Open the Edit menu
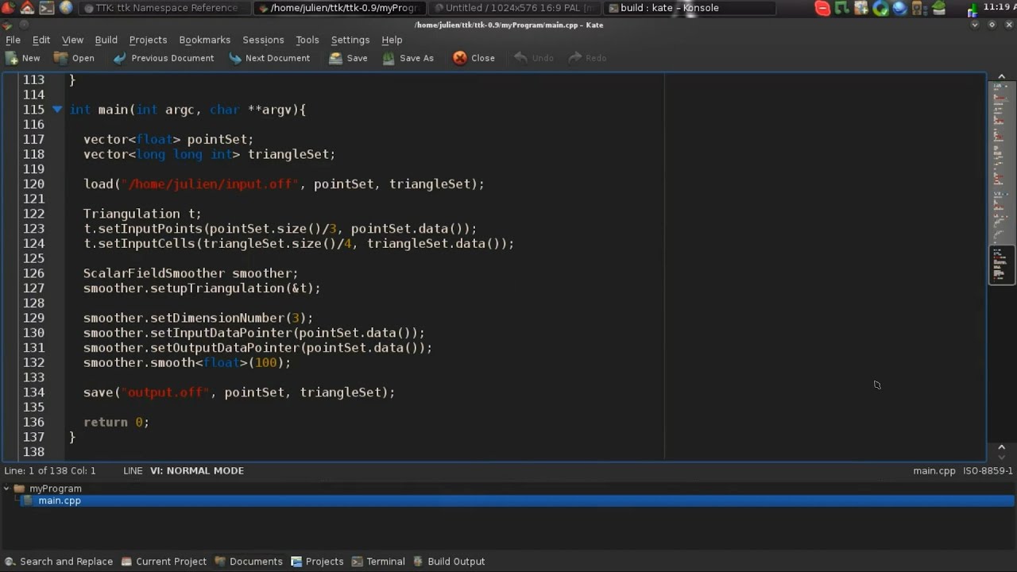This screenshot has height=572, width=1017. [41, 40]
